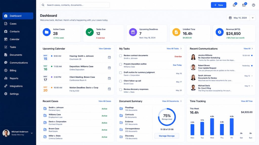The width and height of the screenshot is (259, 145).
Task: Click the search cases, contacts, documents field
Action: point(75,5)
